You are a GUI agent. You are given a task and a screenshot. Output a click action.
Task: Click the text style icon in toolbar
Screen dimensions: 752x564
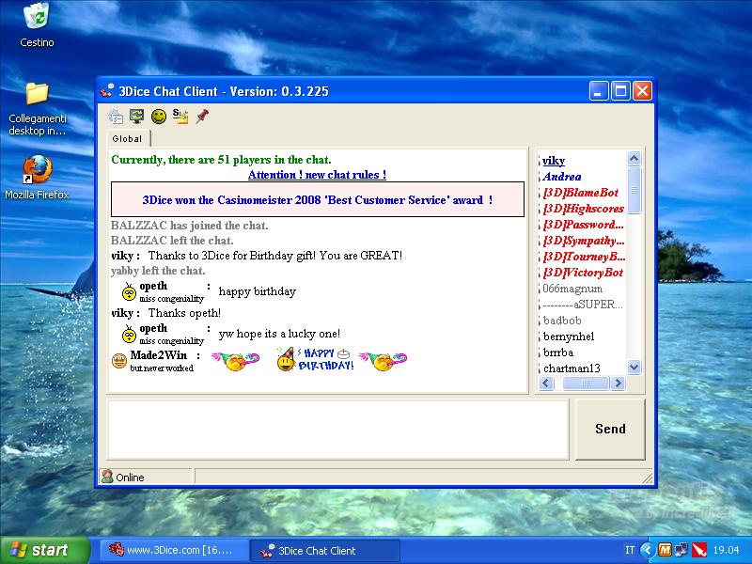[x=180, y=116]
